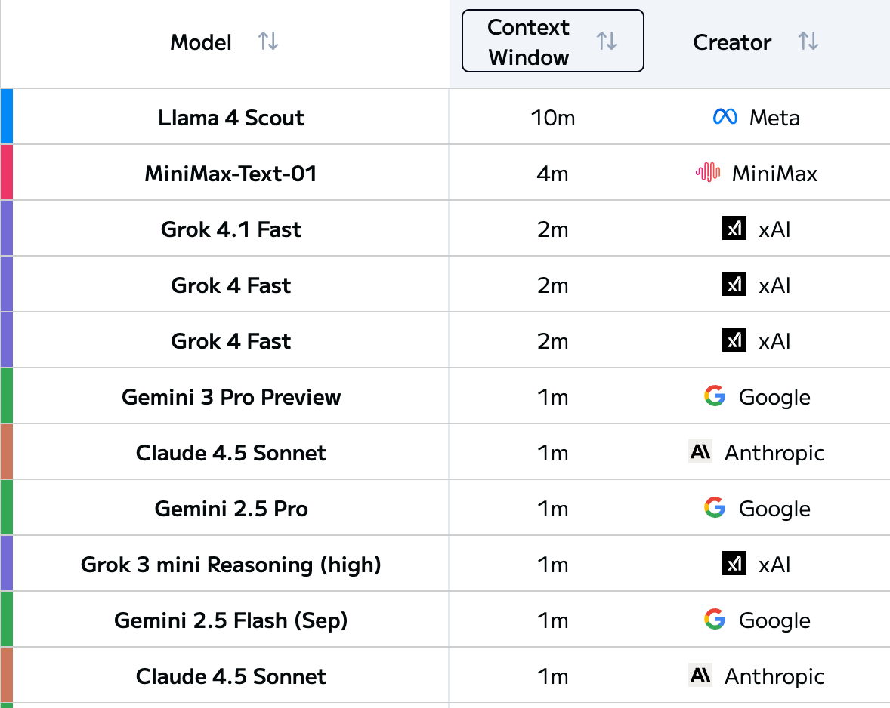
Task: Click the xAI logo in Grok 4.1 Fast row
Action: pyautogui.click(x=734, y=229)
